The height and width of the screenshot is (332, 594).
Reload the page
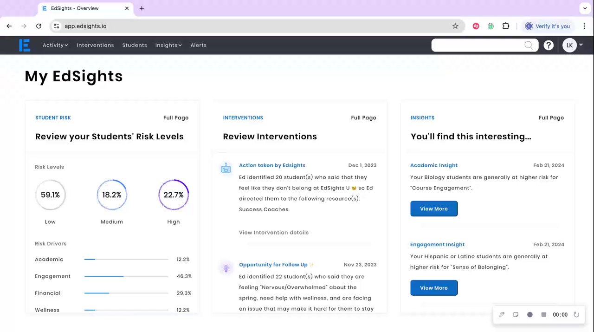tap(39, 26)
